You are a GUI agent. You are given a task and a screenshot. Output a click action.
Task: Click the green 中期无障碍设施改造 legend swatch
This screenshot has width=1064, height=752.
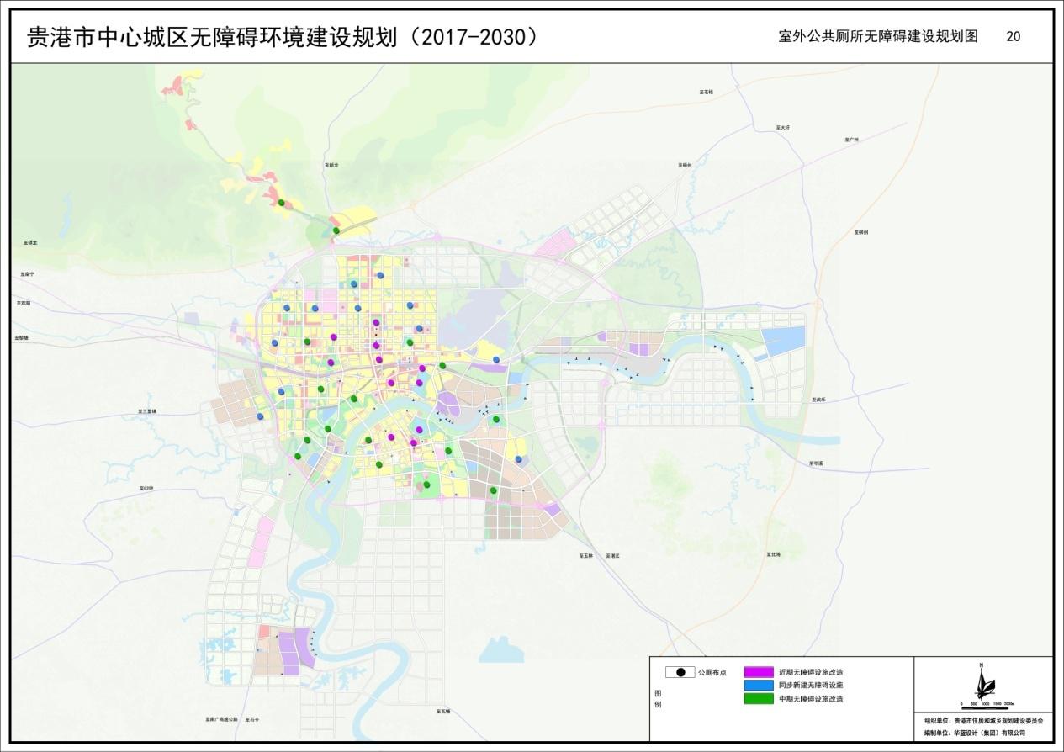coord(758,699)
